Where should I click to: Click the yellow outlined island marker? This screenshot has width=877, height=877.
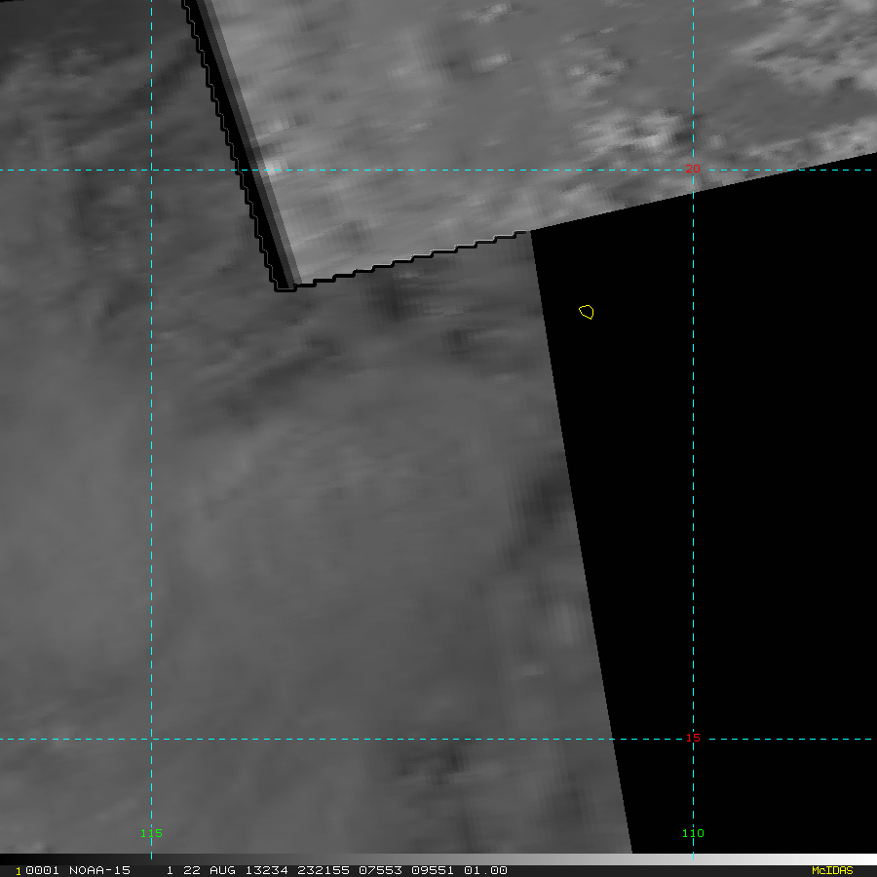586,312
